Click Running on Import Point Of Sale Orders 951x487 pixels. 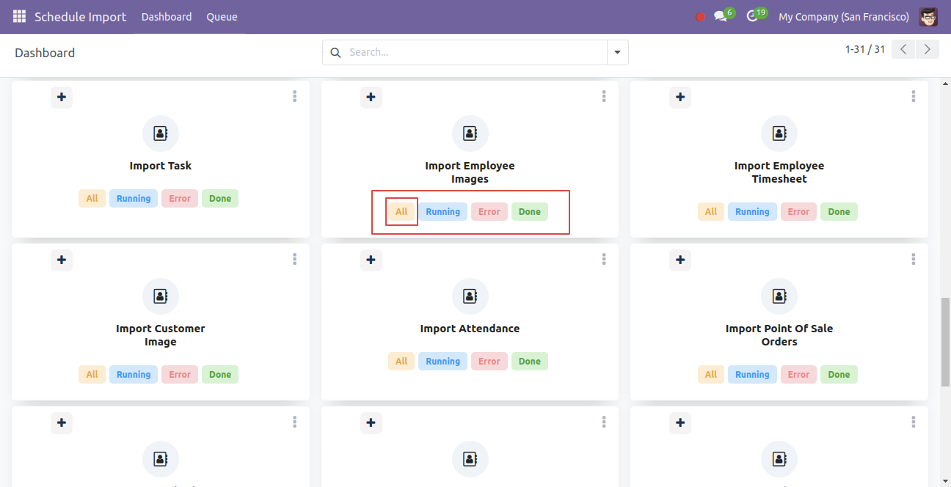pyautogui.click(x=752, y=375)
